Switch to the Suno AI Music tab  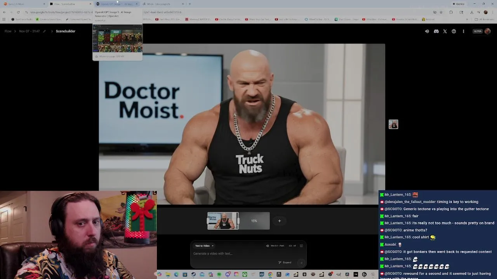(23, 4)
